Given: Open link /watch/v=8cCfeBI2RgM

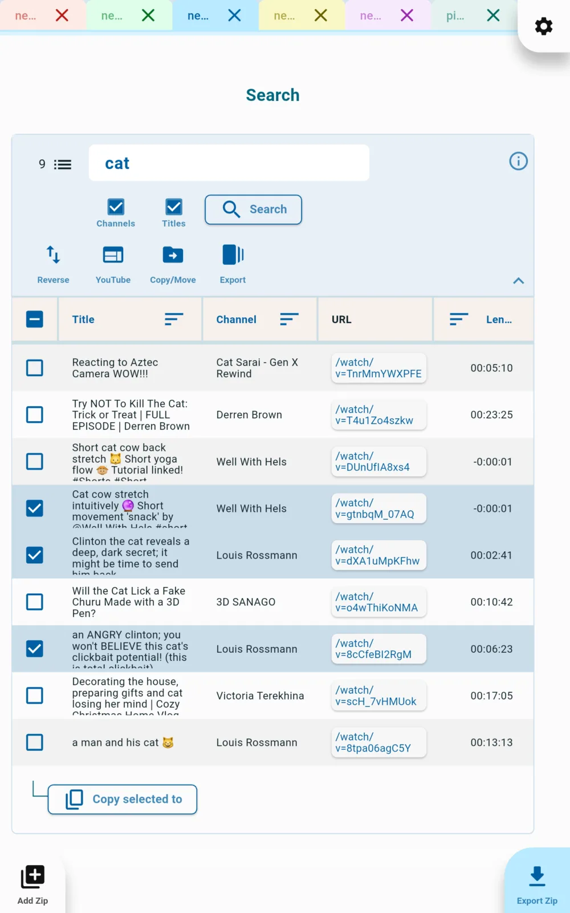Looking at the screenshot, I should (x=378, y=649).
